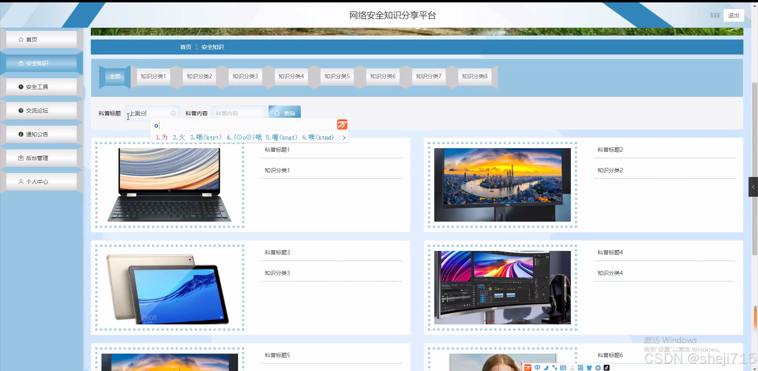Open 个人中心 in the left sidebar
This screenshot has width=758, height=371.
pyautogui.click(x=41, y=182)
